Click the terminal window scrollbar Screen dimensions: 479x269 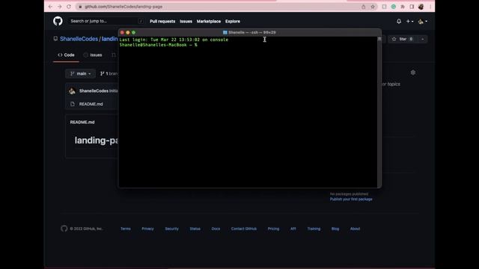click(x=379, y=111)
